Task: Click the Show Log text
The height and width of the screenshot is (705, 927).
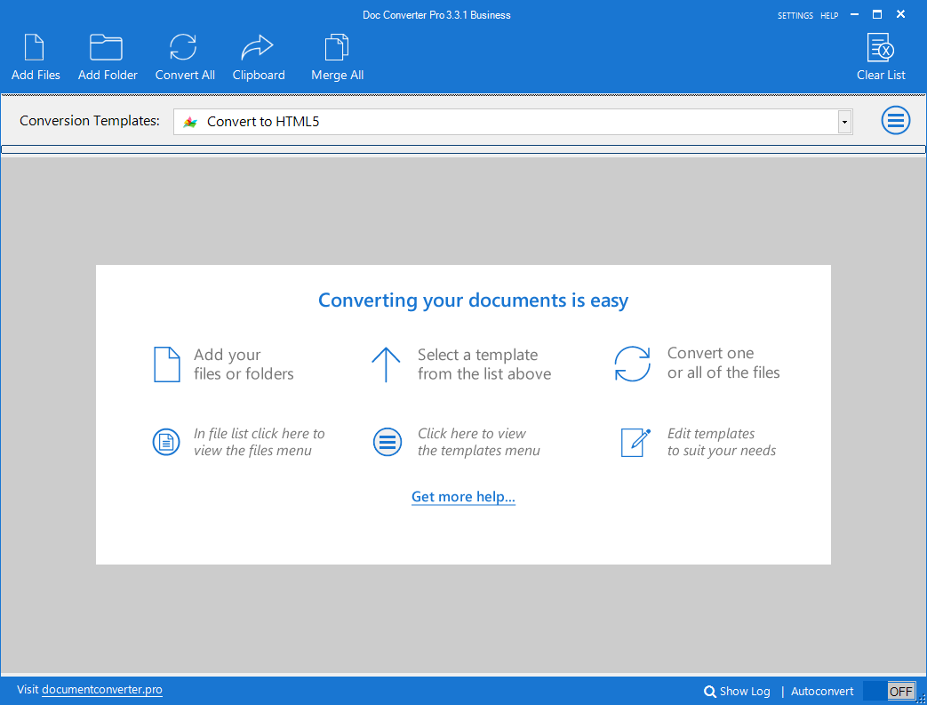Action: coord(745,692)
